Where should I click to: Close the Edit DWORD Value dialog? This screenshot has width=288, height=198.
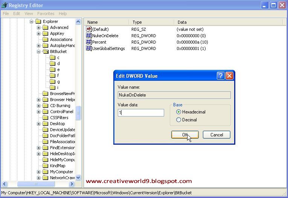[229, 76]
